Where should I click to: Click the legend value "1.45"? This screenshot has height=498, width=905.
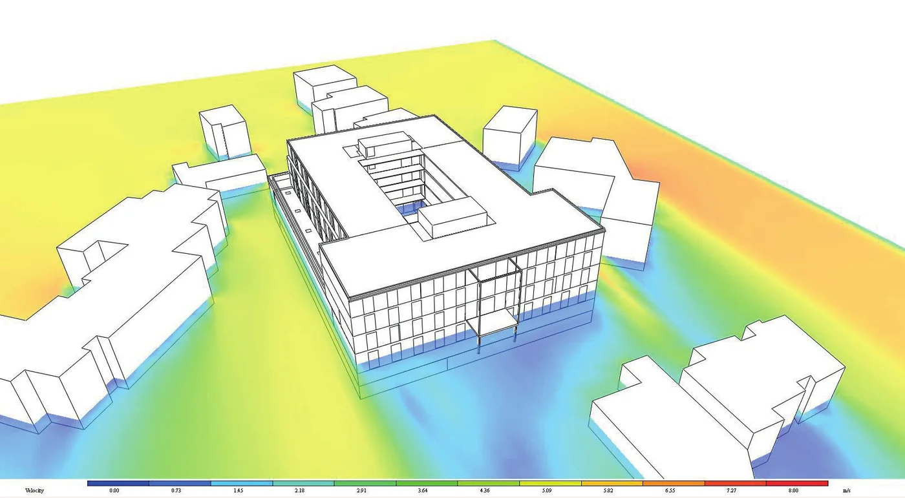click(x=238, y=491)
